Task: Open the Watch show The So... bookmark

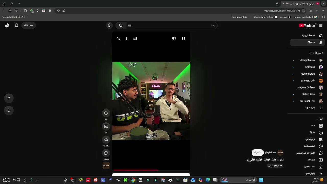Action: coord(266,17)
